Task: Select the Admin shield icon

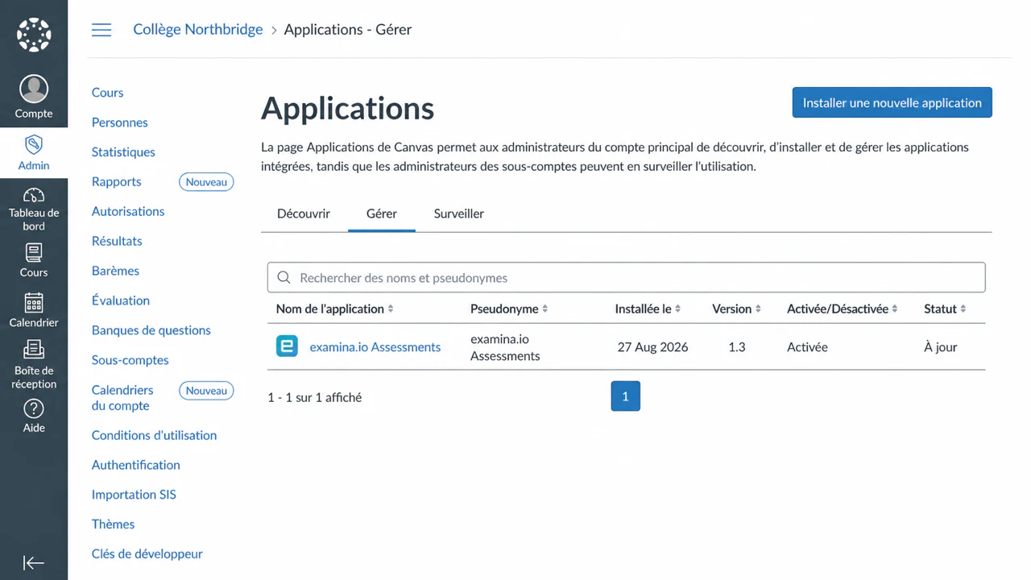Action: [34, 145]
